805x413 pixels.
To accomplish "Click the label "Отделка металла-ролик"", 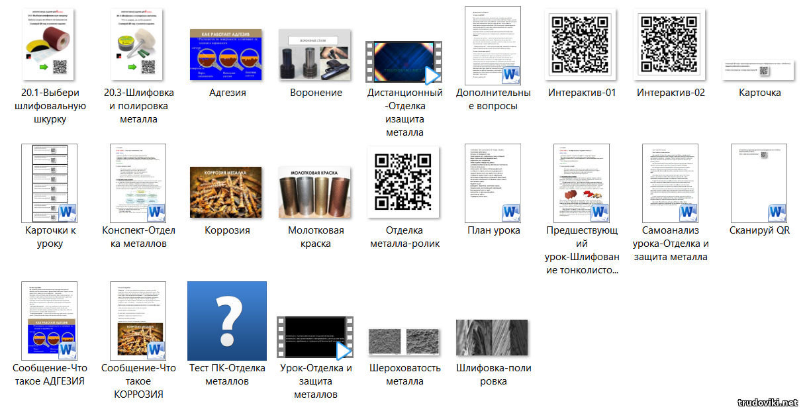I will pyautogui.click(x=404, y=237).
